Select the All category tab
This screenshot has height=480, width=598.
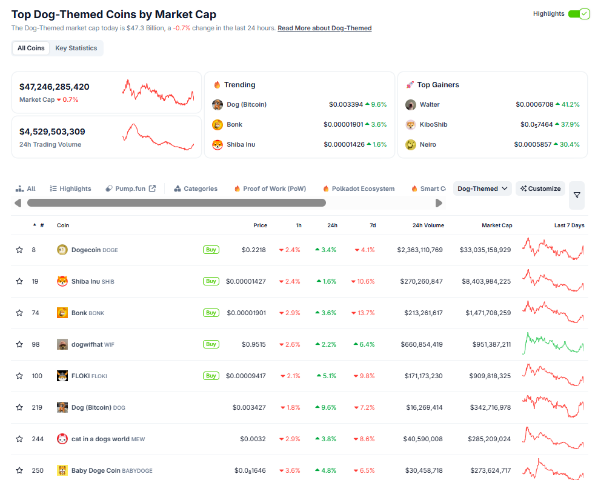[x=25, y=188]
